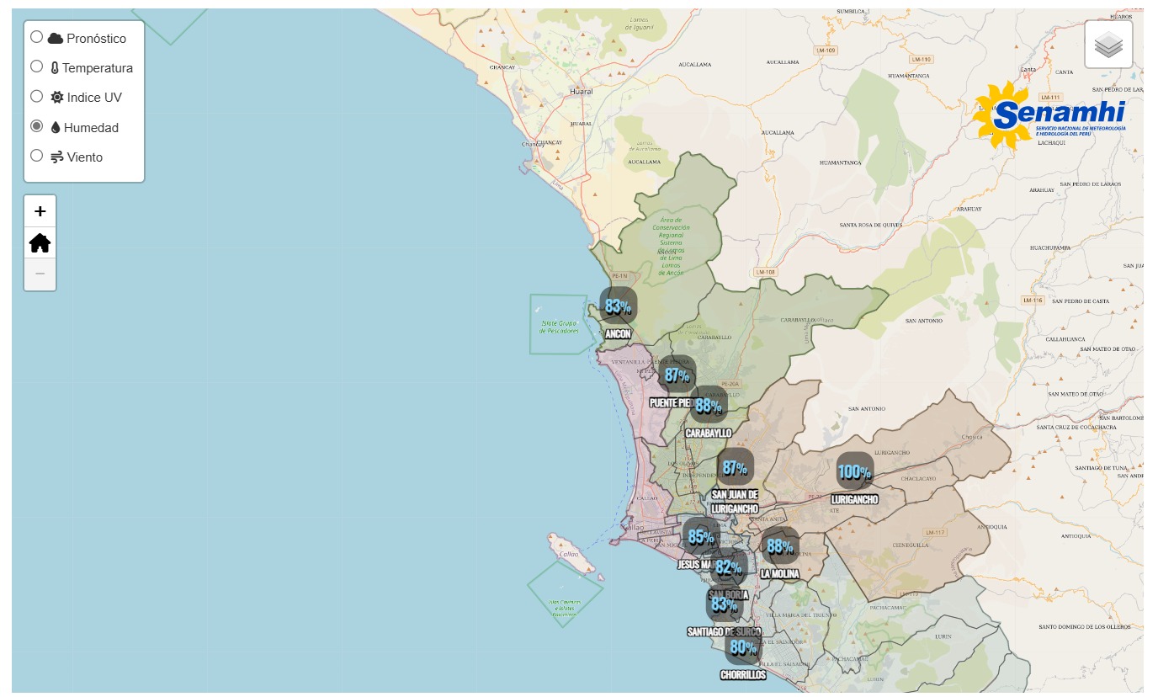The image size is (1158, 697).
Task: Click the sun icon beside Indice UV
Action: pyautogui.click(x=56, y=98)
